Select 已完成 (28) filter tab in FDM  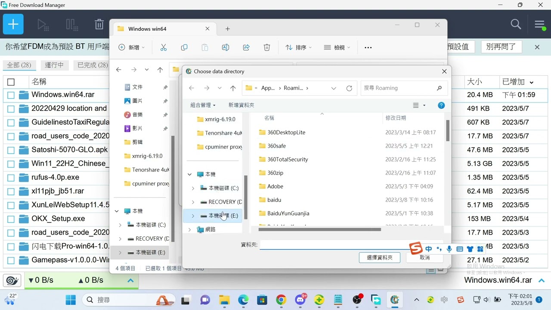point(93,65)
